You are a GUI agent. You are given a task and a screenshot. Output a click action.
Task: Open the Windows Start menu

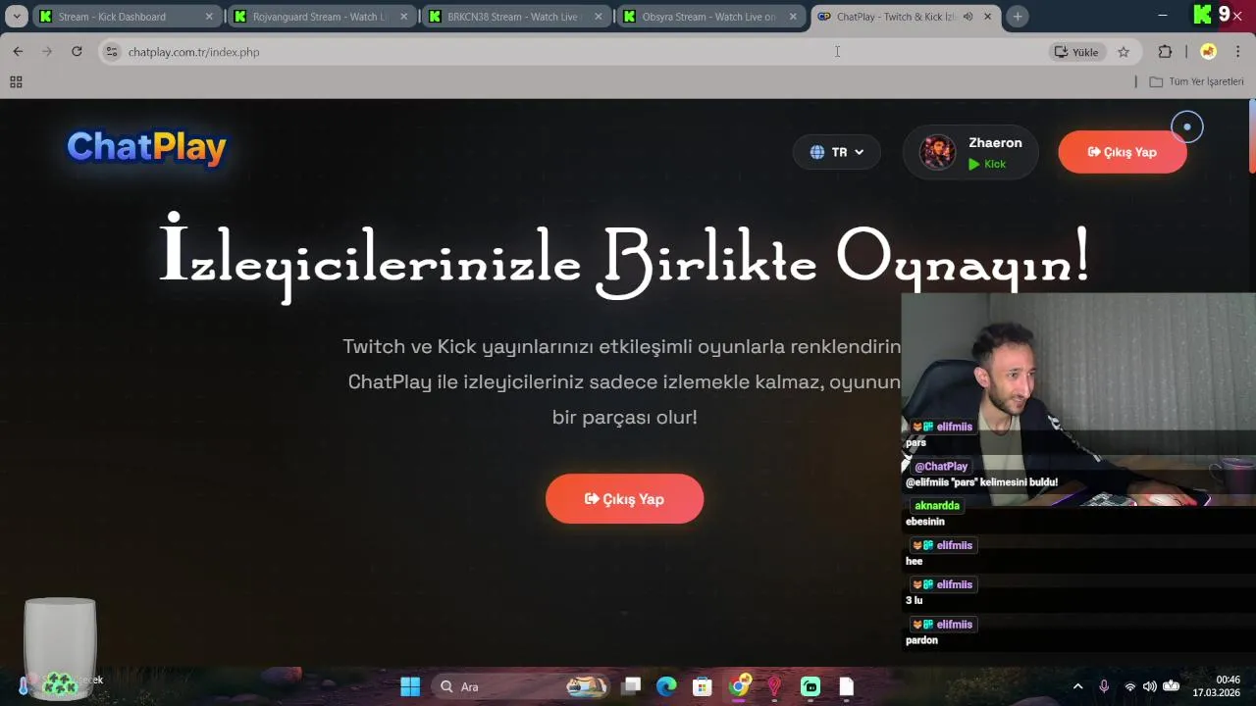click(410, 686)
